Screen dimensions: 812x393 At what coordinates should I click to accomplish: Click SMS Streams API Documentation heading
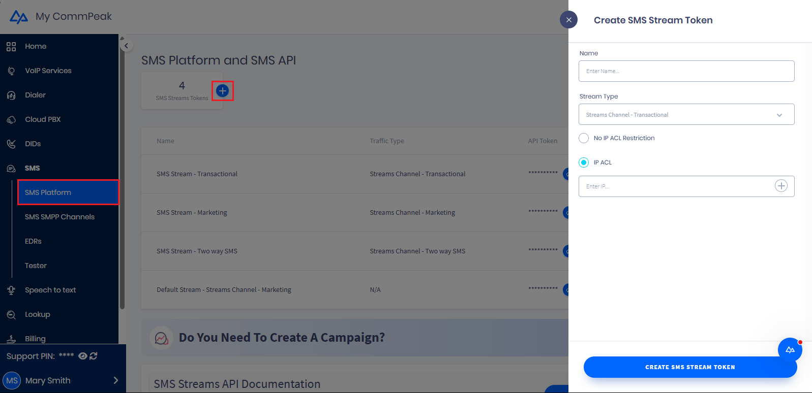(x=237, y=384)
